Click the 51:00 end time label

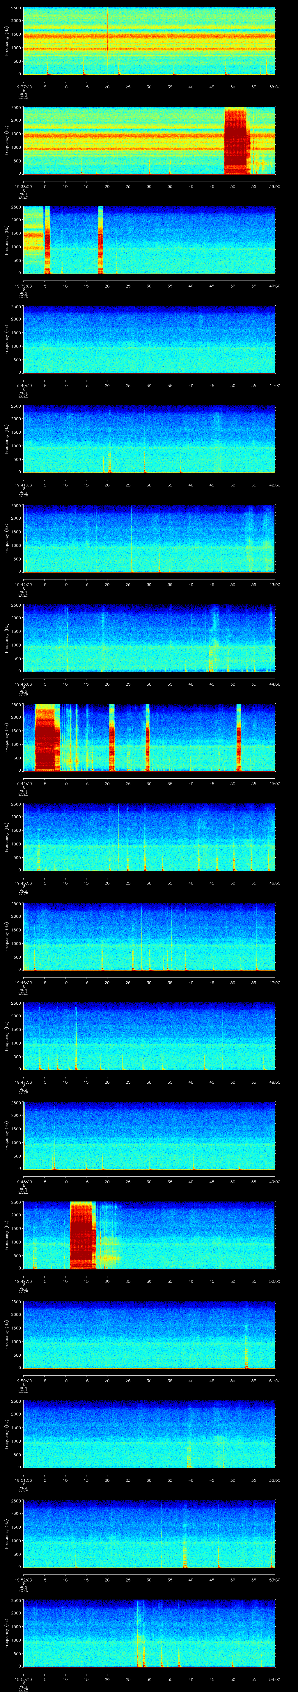click(275, 1381)
